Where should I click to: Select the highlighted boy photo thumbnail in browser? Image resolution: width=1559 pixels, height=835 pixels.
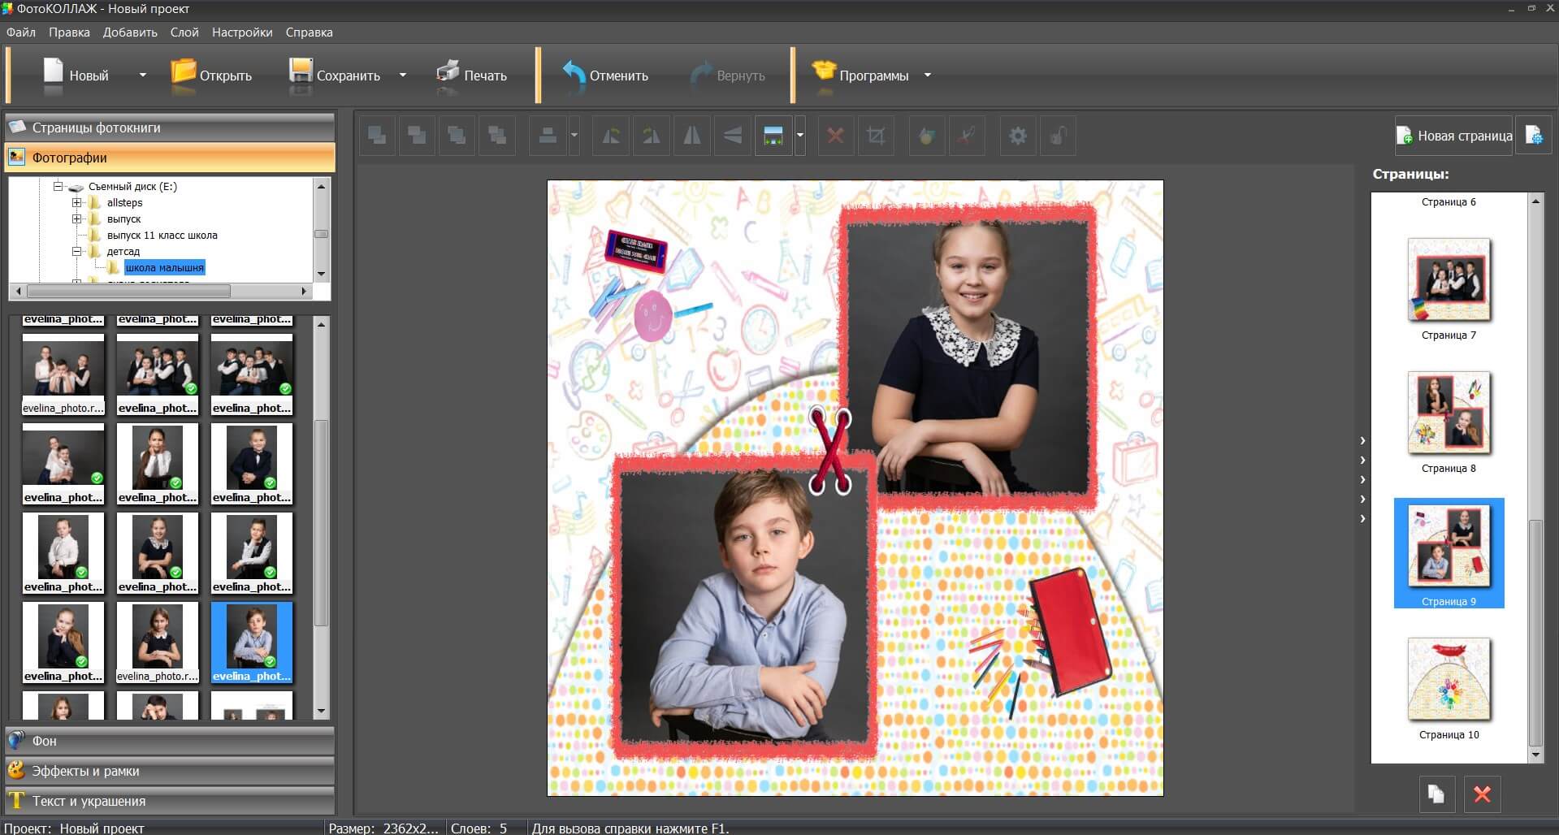[x=252, y=642]
